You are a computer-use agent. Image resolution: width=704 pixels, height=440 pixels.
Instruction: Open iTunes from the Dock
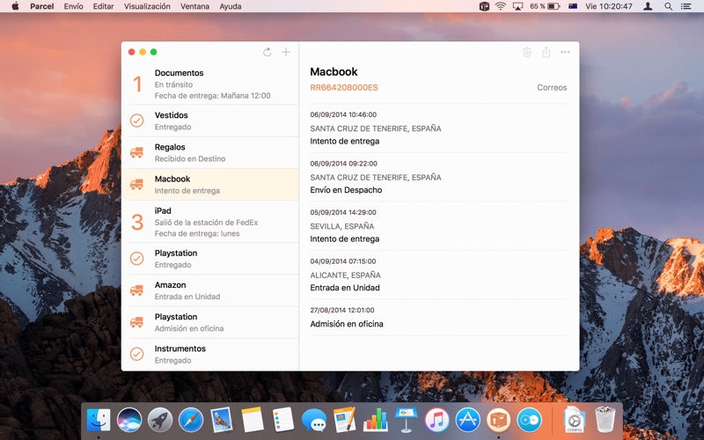[436, 421]
